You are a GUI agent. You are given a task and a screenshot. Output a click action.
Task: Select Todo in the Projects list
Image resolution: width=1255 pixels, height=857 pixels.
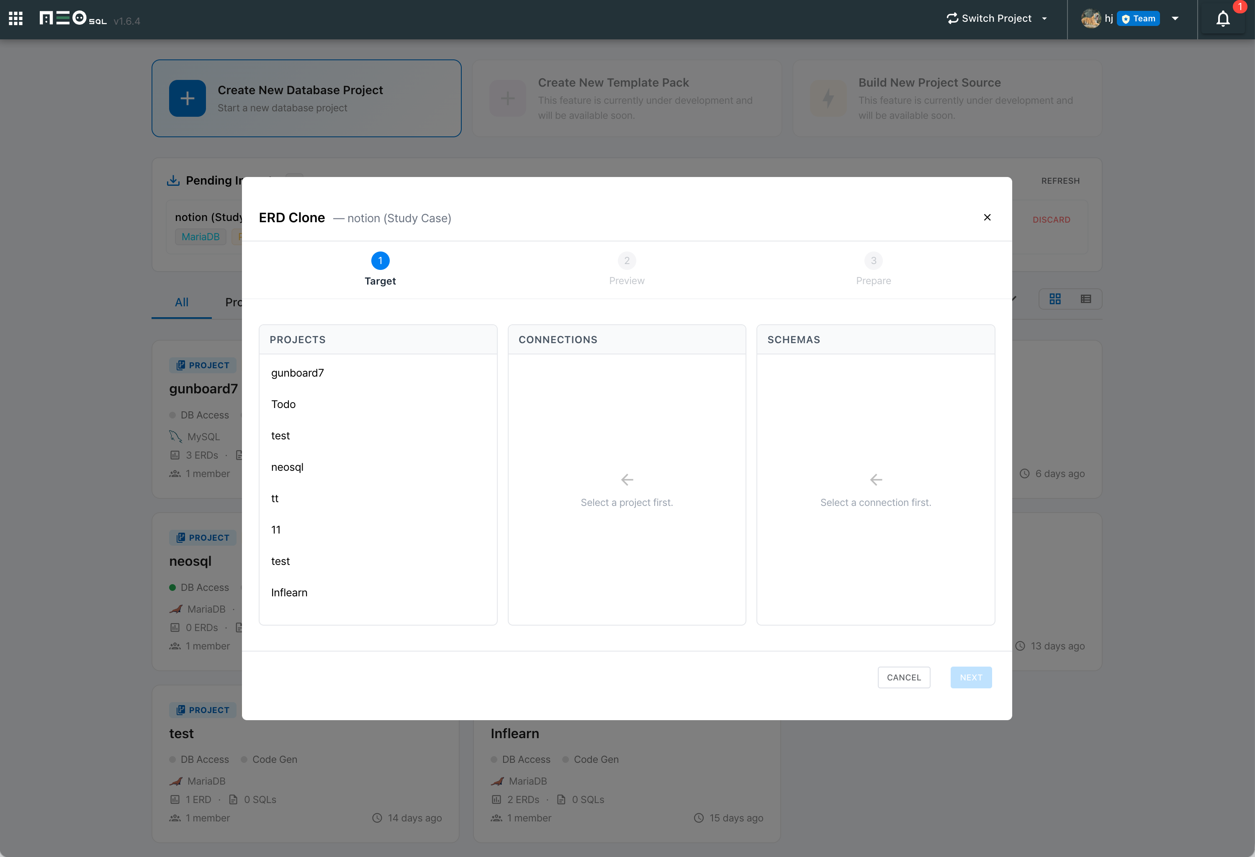tap(378, 404)
